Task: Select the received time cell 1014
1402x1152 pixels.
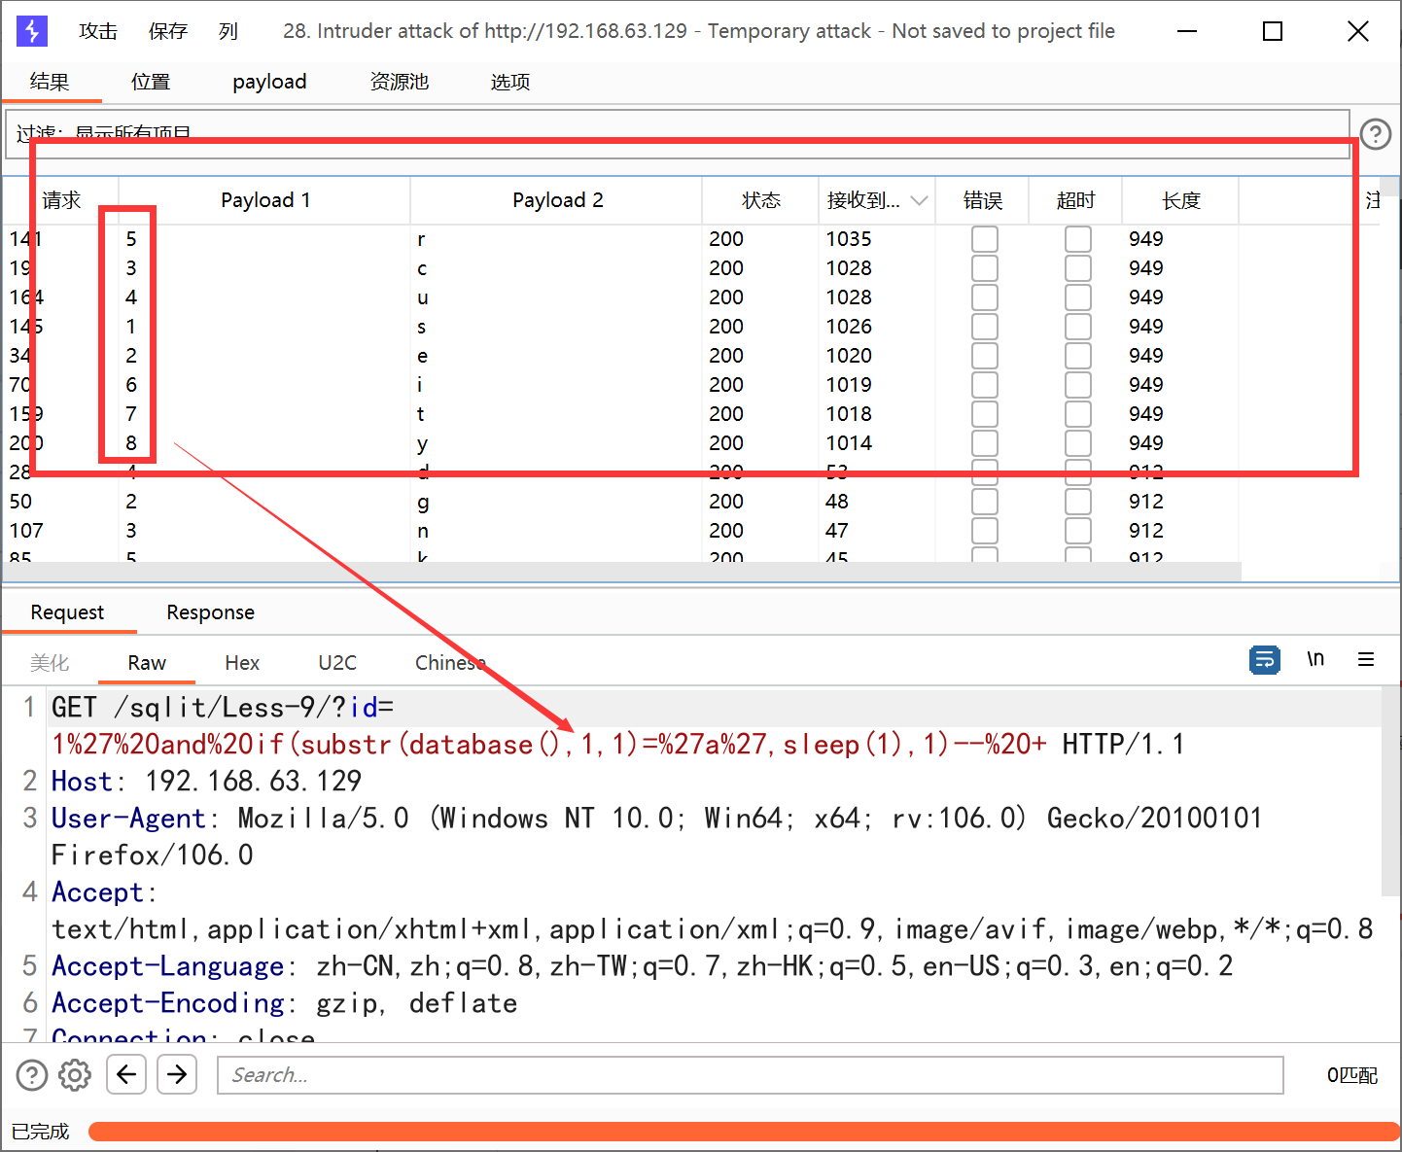Action: click(849, 443)
